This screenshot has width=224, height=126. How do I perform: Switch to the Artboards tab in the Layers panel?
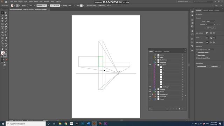click(167, 51)
